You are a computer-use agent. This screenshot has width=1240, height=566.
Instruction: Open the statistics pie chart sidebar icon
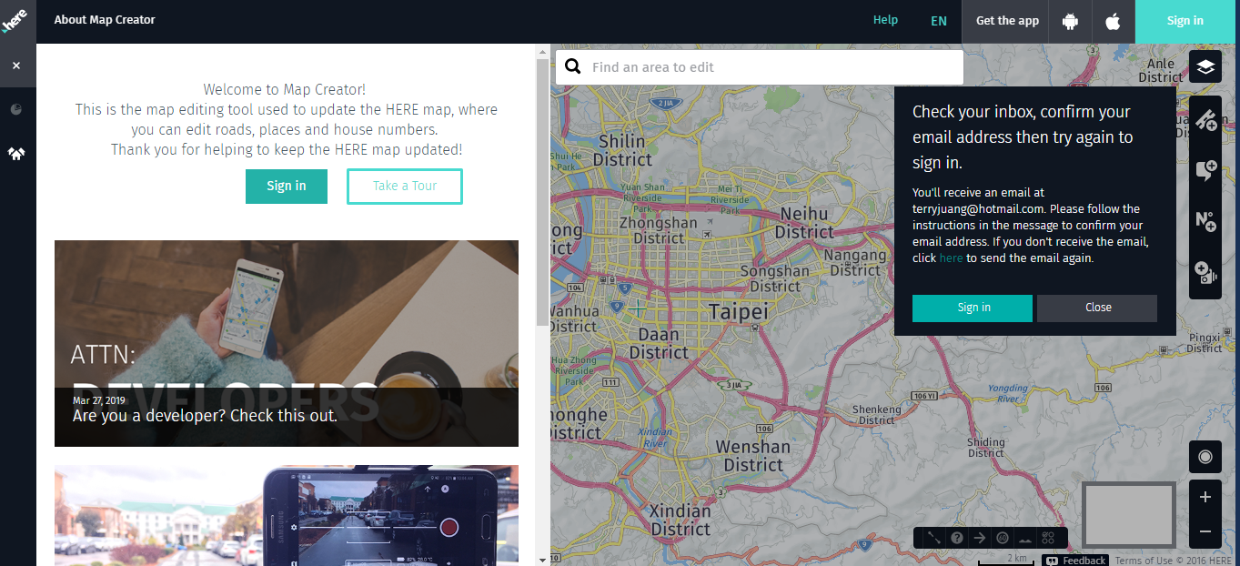[x=16, y=109]
